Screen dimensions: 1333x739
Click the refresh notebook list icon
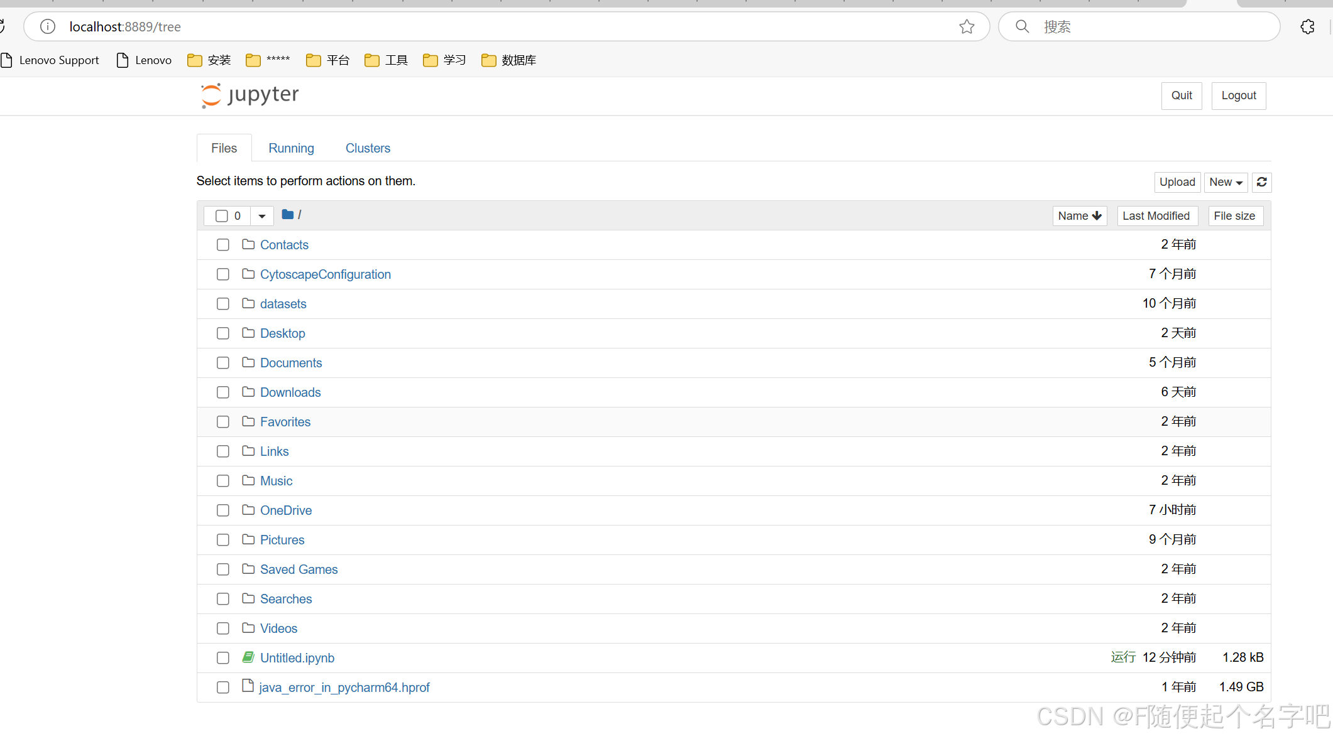point(1261,182)
